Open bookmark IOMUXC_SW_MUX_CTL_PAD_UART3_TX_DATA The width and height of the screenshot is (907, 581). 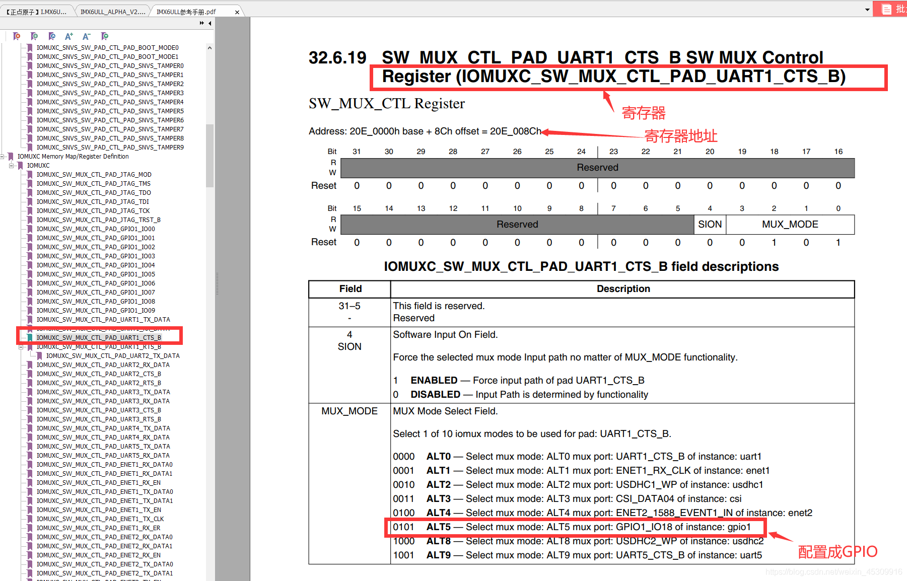pos(103,392)
